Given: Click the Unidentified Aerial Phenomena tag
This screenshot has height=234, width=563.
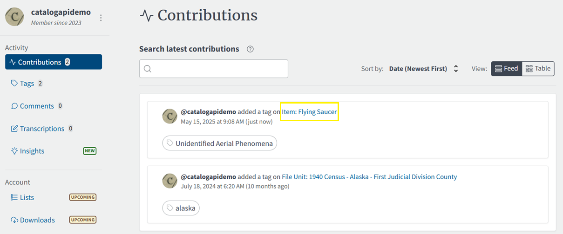Looking at the screenshot, I should tap(219, 143).
